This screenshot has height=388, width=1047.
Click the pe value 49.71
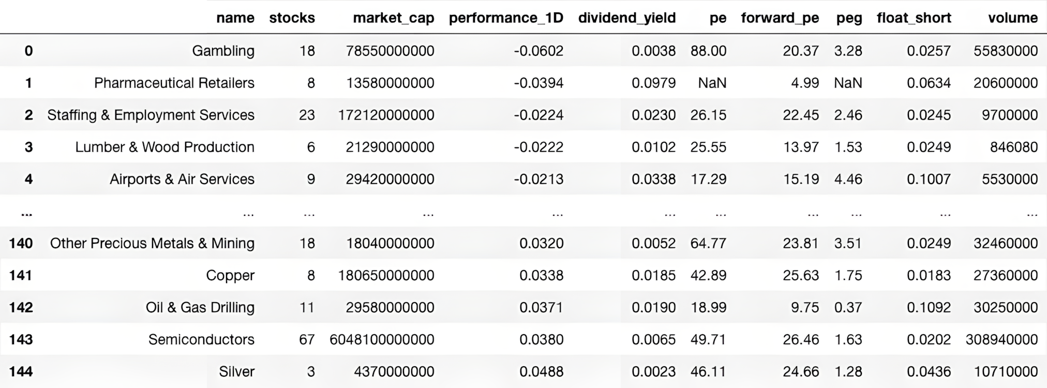(708, 339)
